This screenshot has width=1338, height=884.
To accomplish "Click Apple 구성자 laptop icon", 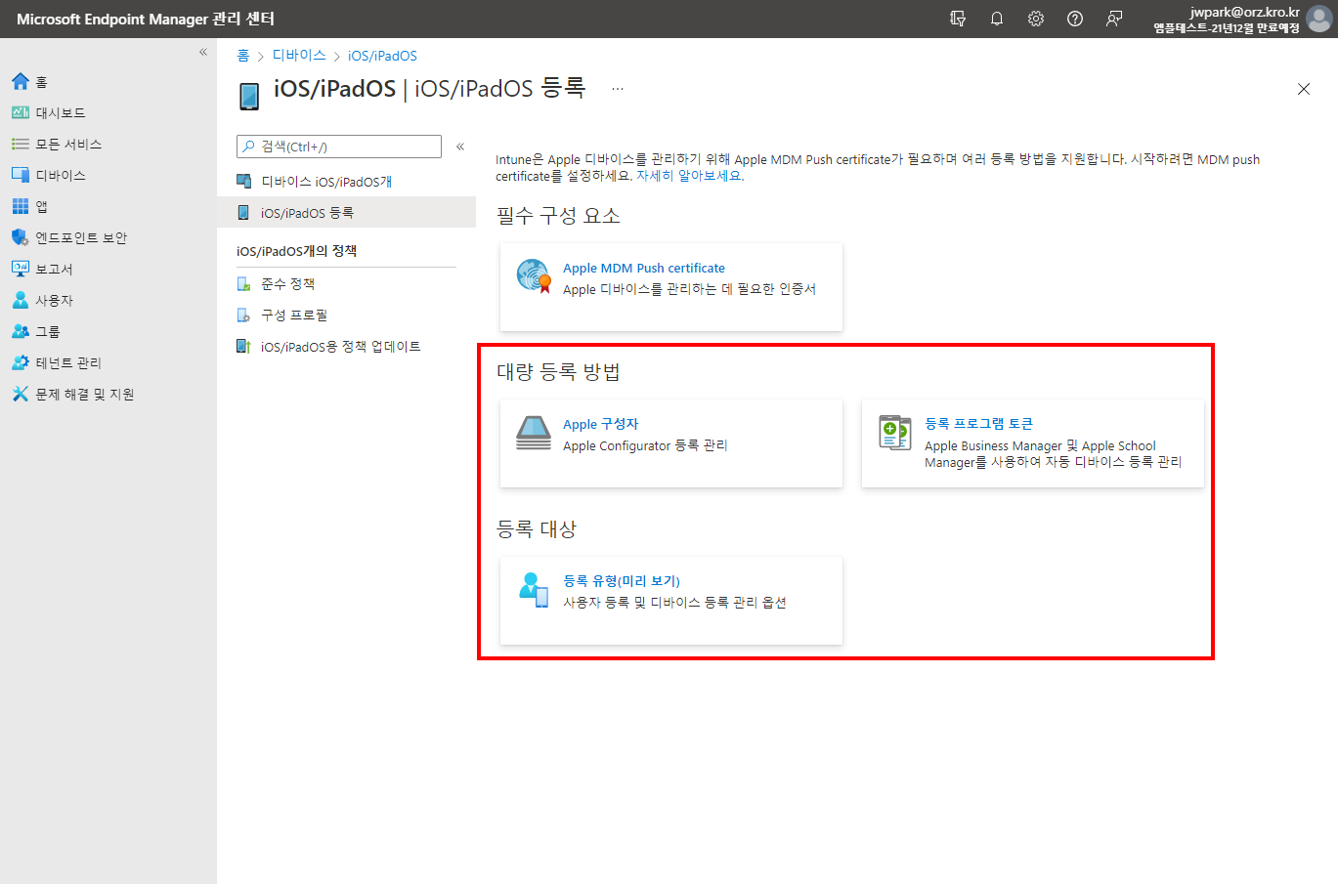I will click(534, 433).
